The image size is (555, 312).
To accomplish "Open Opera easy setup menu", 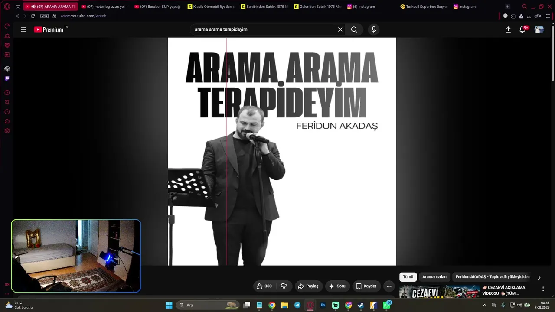I will 548,16.
